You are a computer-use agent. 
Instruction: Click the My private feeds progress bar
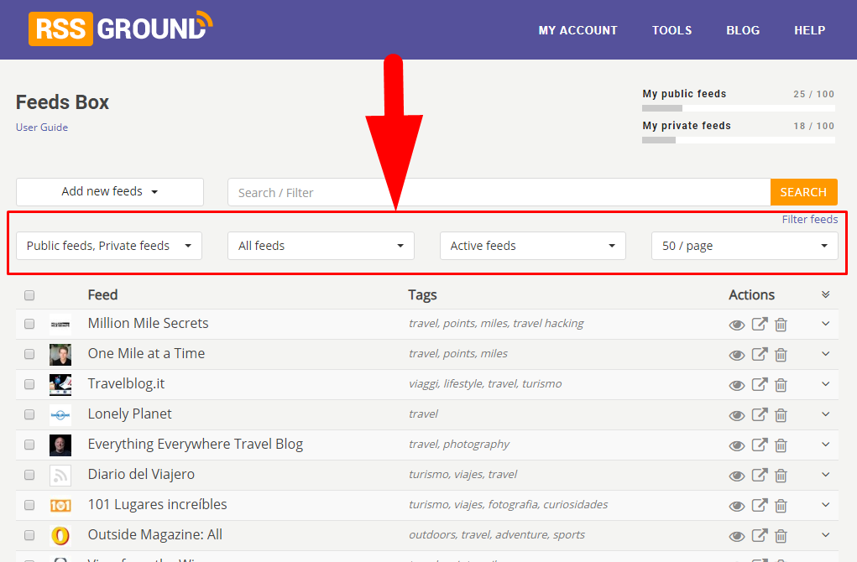(739, 140)
